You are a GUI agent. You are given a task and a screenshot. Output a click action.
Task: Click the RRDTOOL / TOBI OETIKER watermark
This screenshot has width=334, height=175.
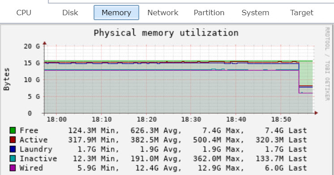point(327,64)
